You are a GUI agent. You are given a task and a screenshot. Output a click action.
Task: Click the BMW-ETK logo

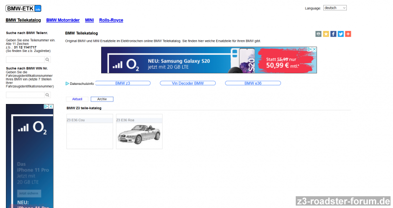pos(23,8)
